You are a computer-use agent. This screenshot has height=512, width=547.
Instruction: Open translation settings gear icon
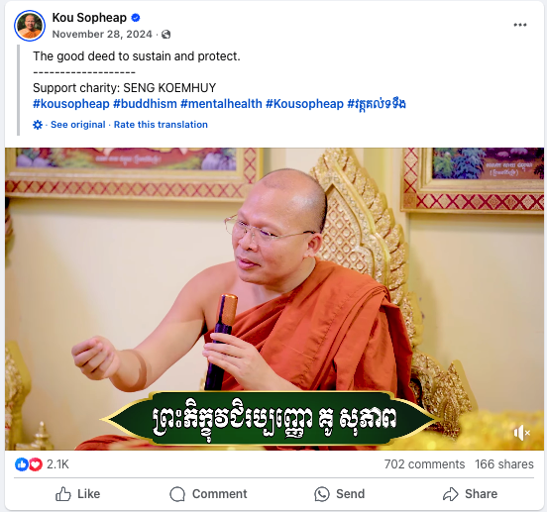[38, 125]
